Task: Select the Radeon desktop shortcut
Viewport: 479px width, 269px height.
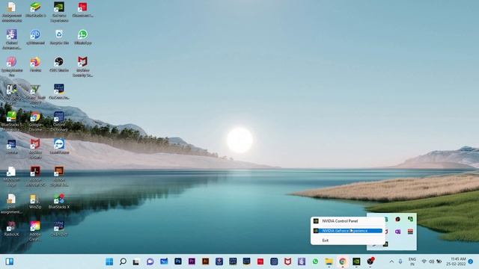Action: click(12, 229)
